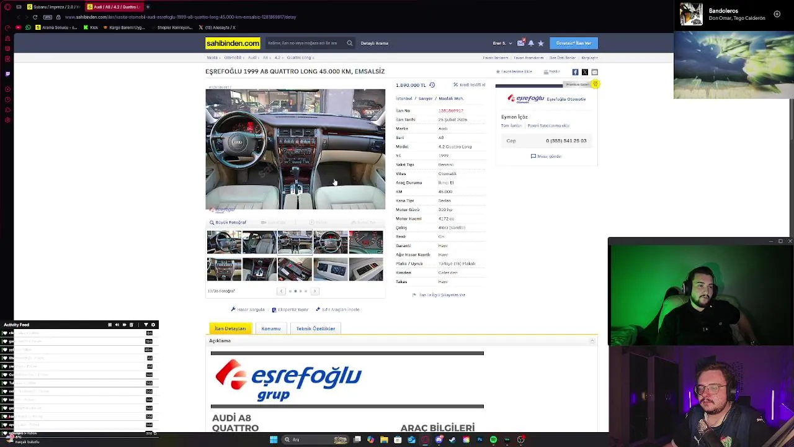This screenshot has height=447, width=794.
Task: Share listing by email icon
Action: pos(594,72)
